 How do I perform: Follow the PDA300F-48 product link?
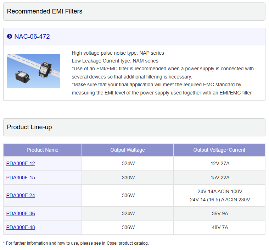[x=21, y=227]
